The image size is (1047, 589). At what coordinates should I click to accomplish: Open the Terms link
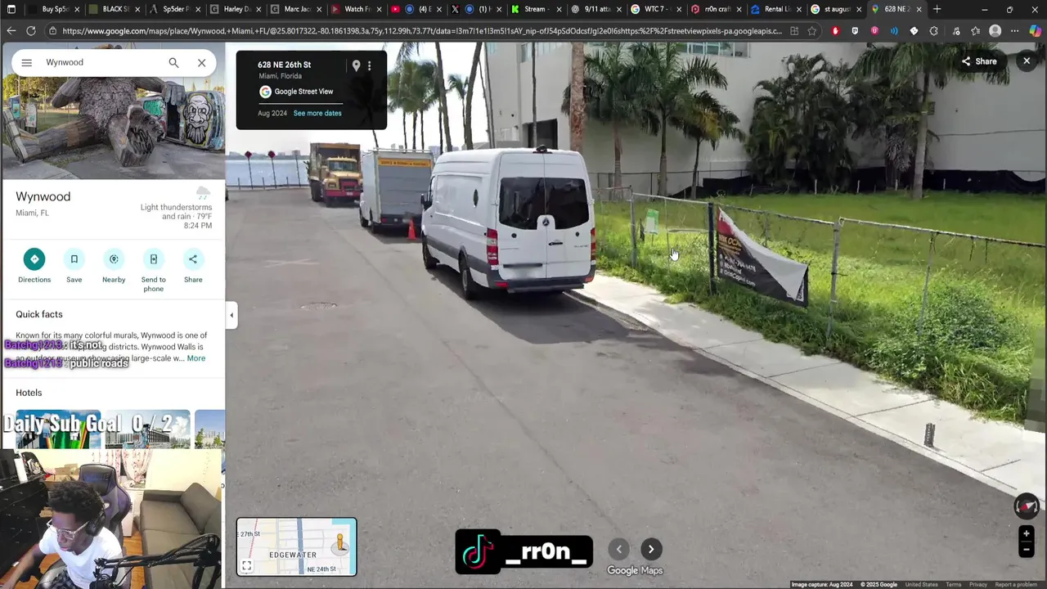pos(954,584)
